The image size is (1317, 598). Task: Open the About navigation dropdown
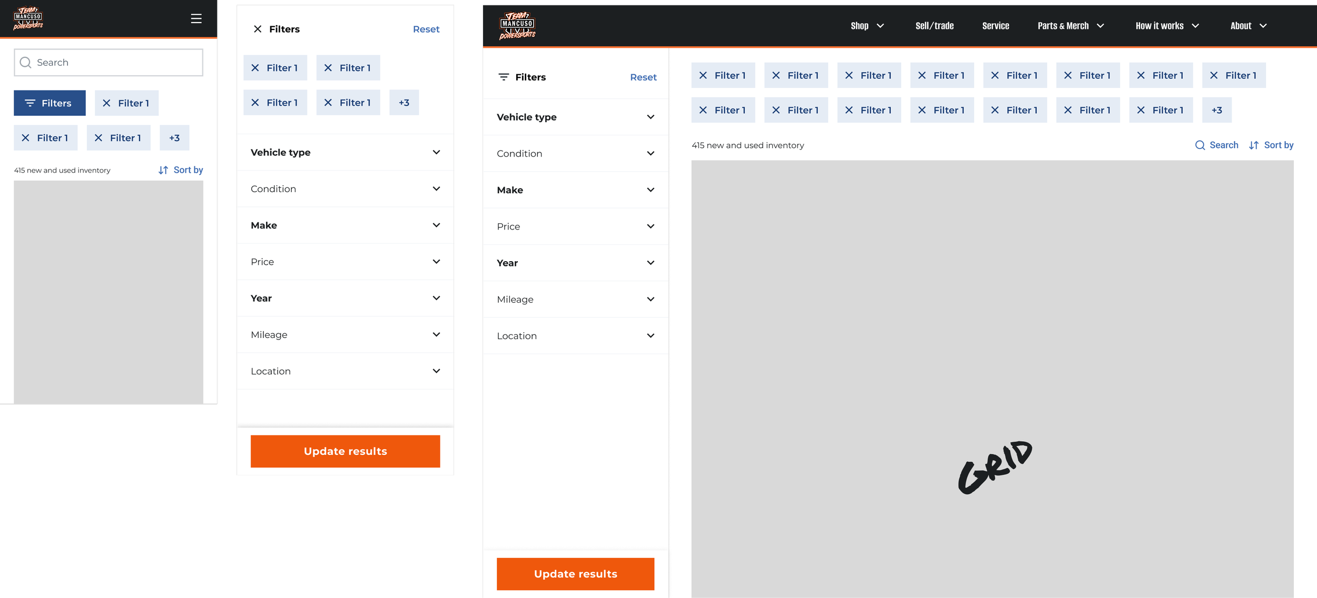tap(1247, 25)
